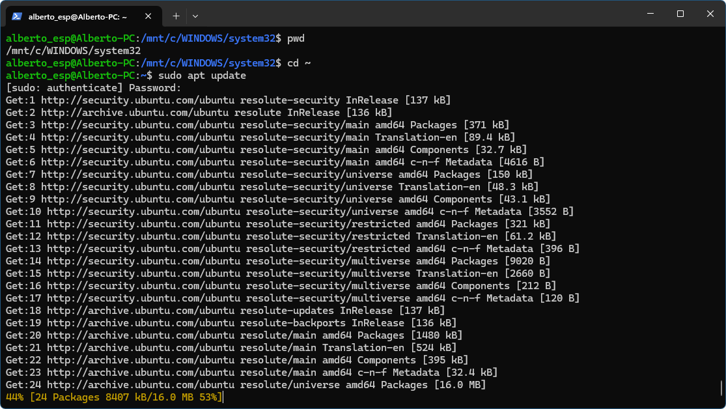
Task: Click the Get:1 resolute-security InRelease line
Action: [228, 100]
